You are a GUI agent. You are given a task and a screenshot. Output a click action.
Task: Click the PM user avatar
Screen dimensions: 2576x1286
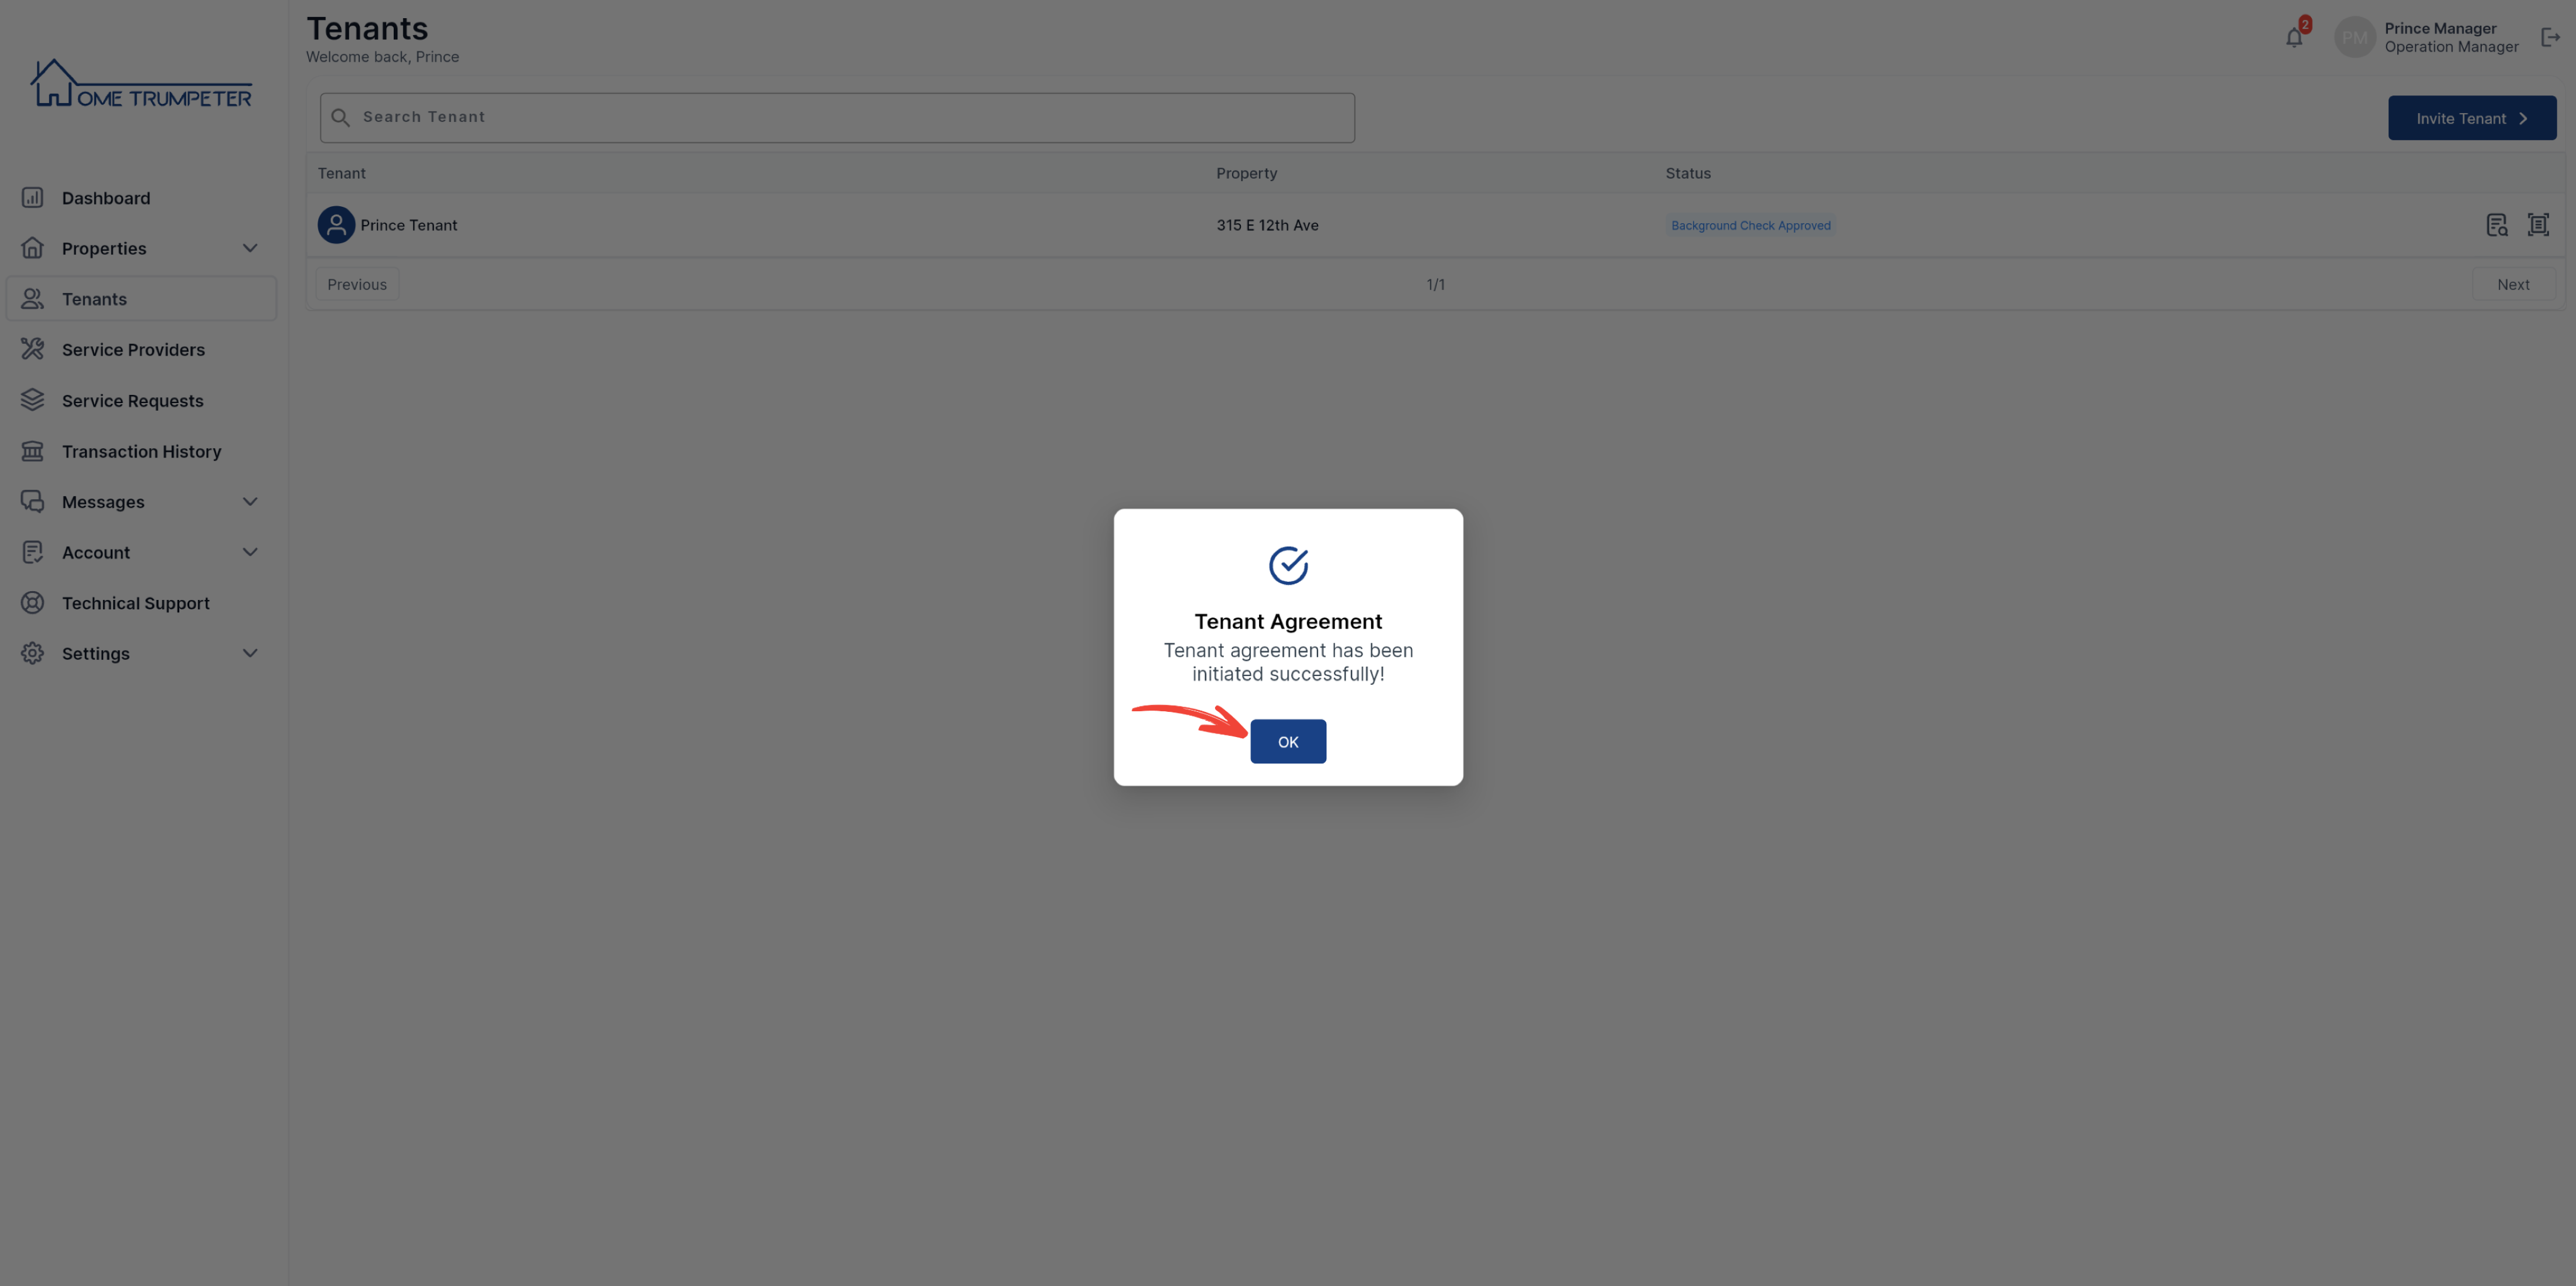(2354, 37)
